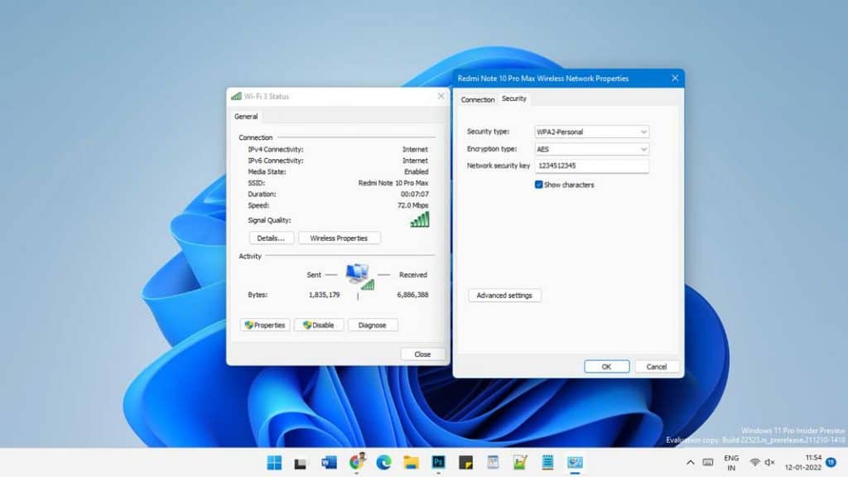Open Advanced settings
Screen dimensions: 848x477
point(505,295)
